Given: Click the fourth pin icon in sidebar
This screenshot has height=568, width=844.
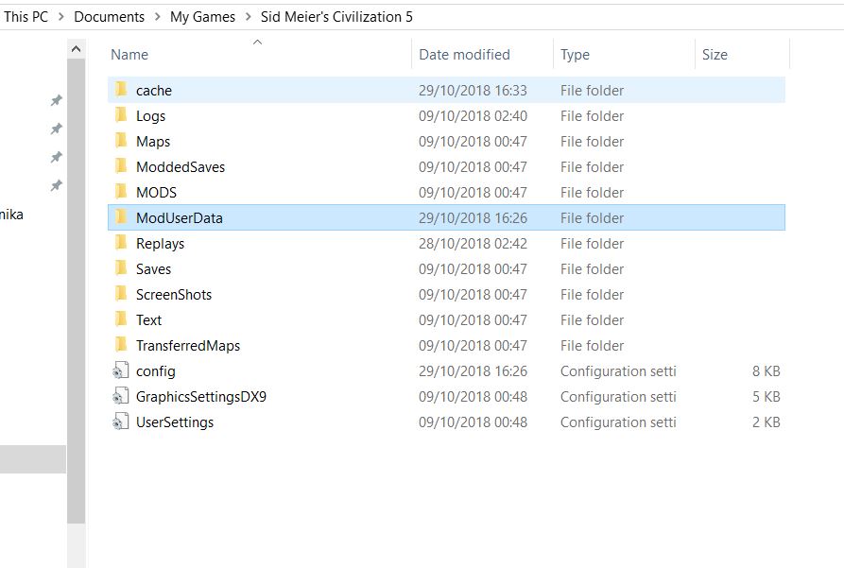Looking at the screenshot, I should click(x=56, y=186).
